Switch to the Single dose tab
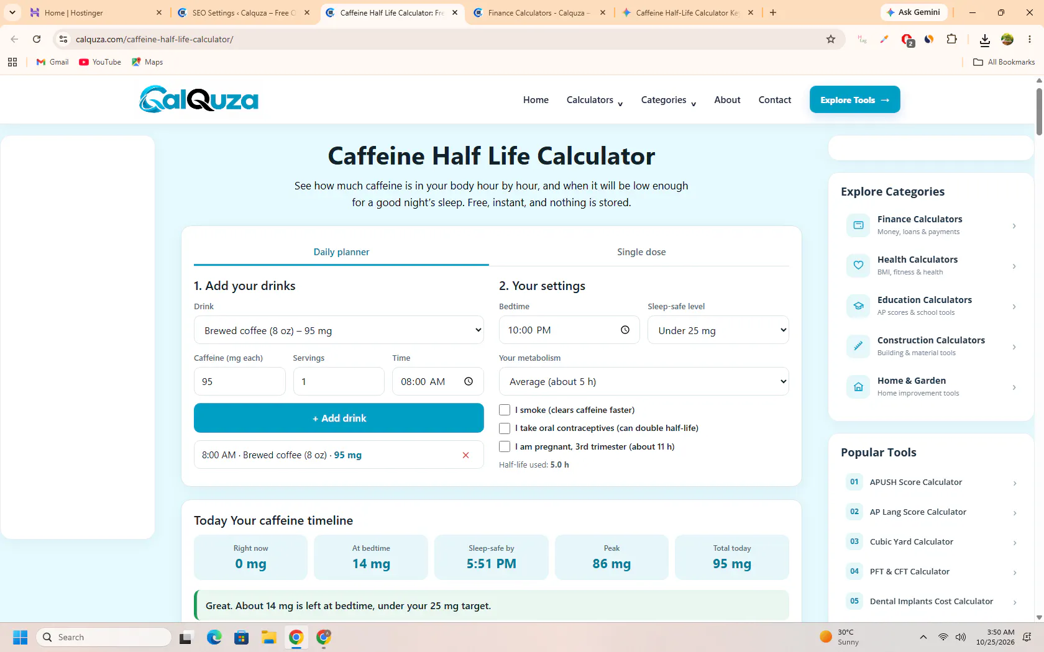The width and height of the screenshot is (1044, 652). 641,252
